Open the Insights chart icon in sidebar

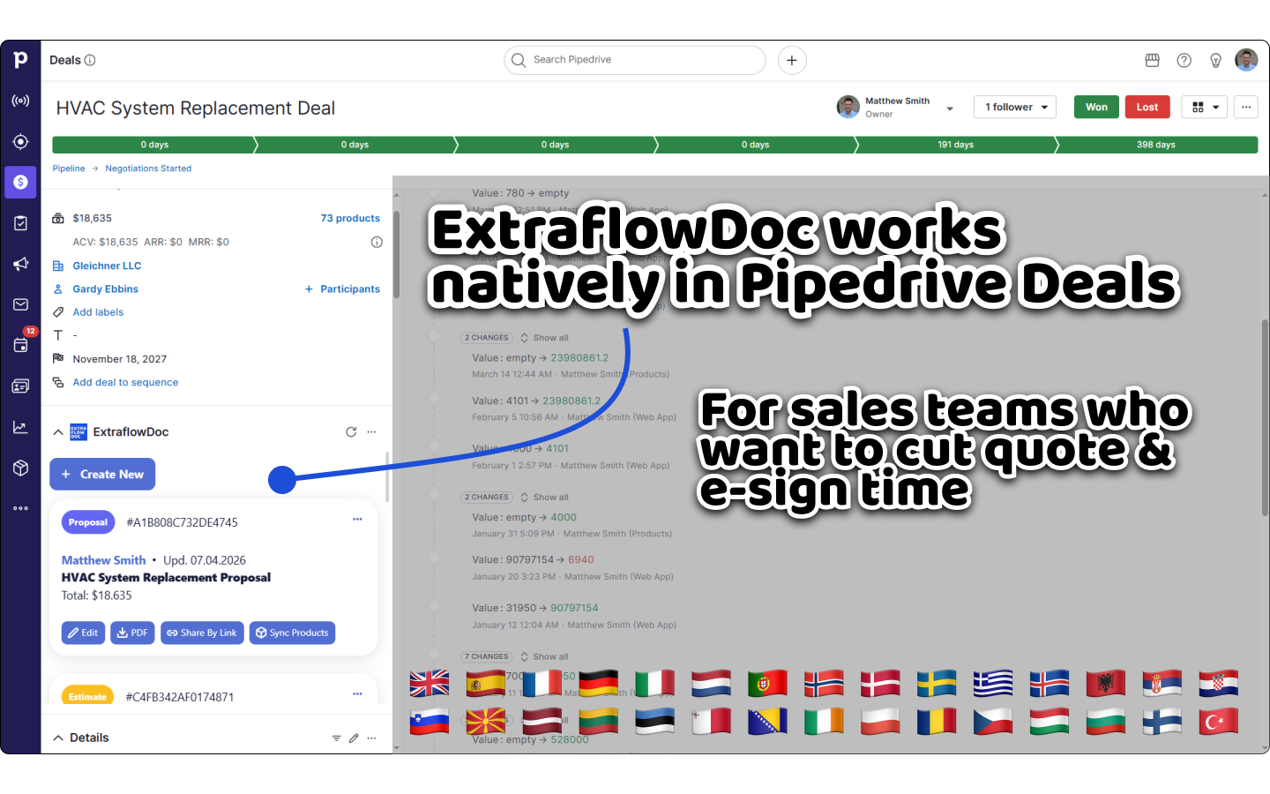[20, 427]
